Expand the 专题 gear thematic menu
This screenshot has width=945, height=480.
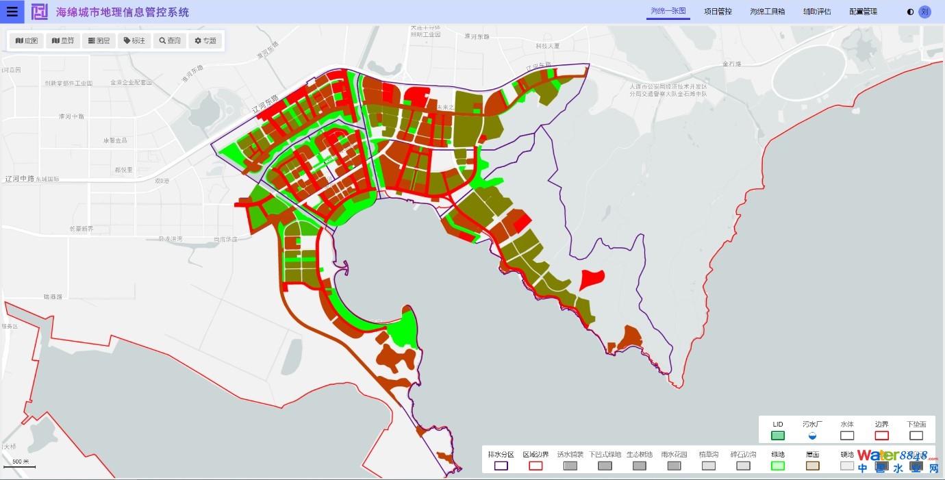coord(205,41)
